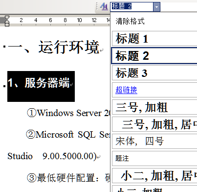The height and width of the screenshot is (192, 197).
Task: Click ruler mark 8
Action: pos(65,20)
